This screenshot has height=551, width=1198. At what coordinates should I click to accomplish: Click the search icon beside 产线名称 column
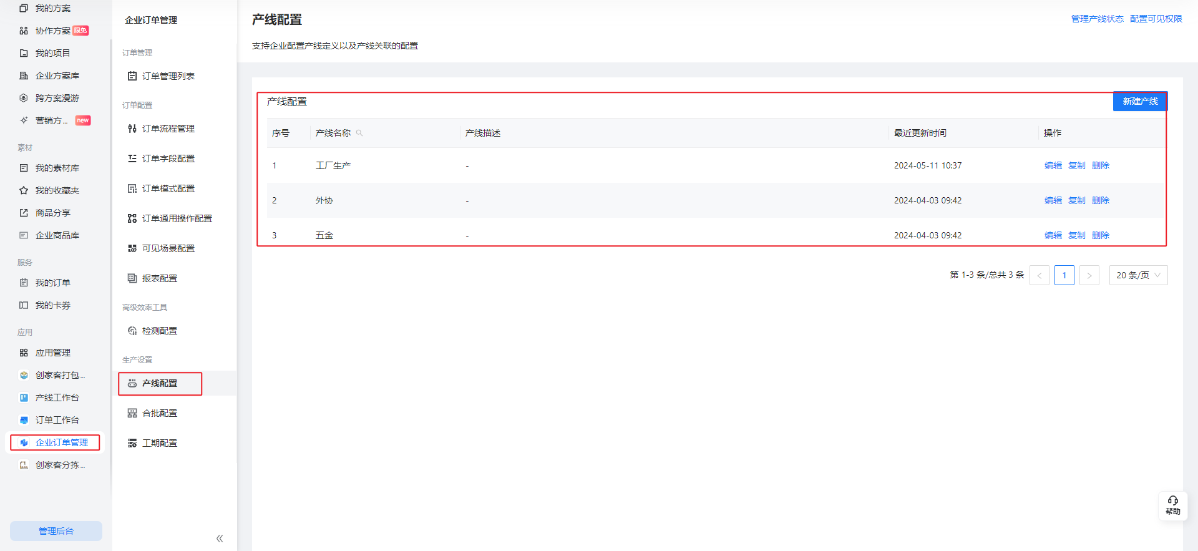coord(359,133)
